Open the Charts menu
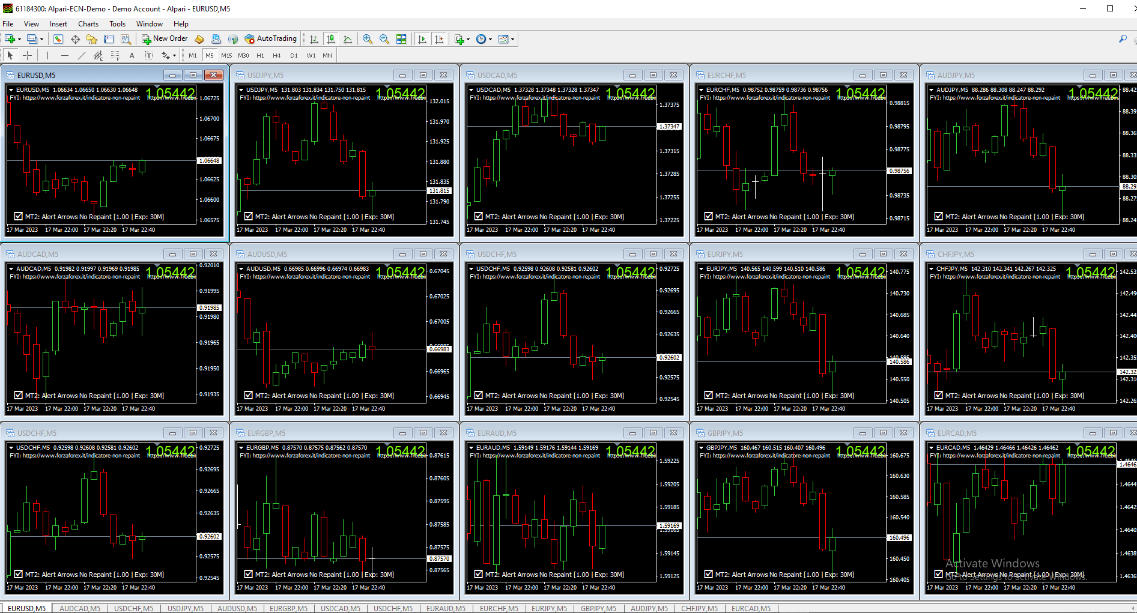Viewport: 1137px width, 613px height. click(88, 24)
